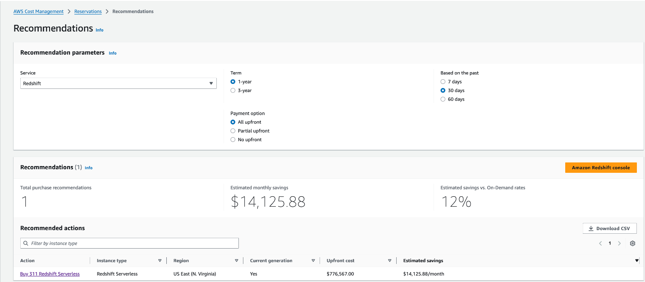Choose the No upfront payment option
The height and width of the screenshot is (282, 645).
[x=233, y=139]
